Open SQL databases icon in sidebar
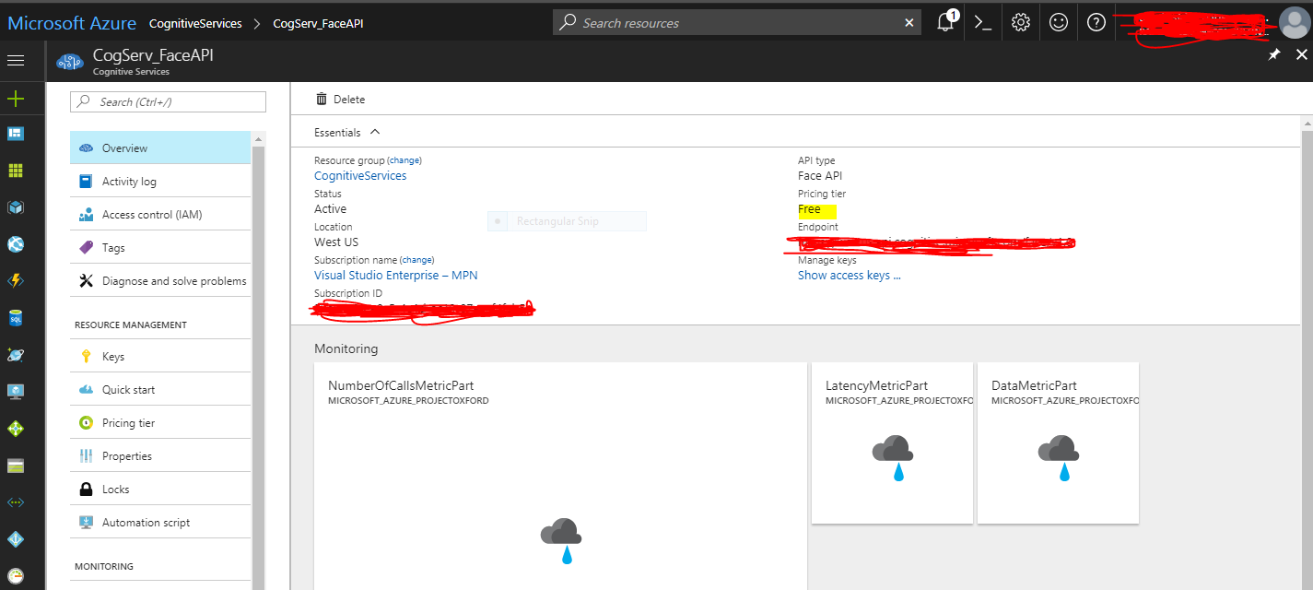Image resolution: width=1313 pixels, height=590 pixels. tap(15, 318)
